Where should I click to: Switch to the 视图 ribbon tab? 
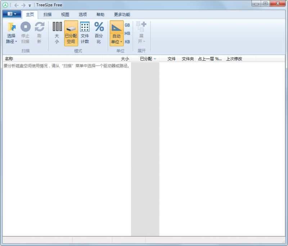65,14
